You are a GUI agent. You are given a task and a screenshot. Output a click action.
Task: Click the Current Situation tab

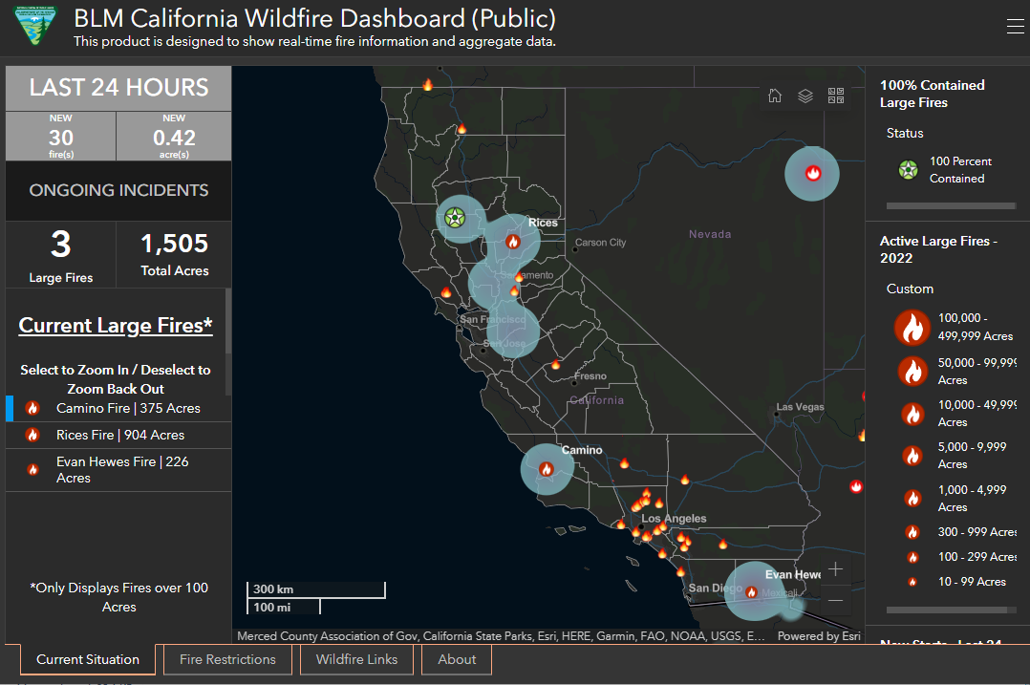click(88, 659)
